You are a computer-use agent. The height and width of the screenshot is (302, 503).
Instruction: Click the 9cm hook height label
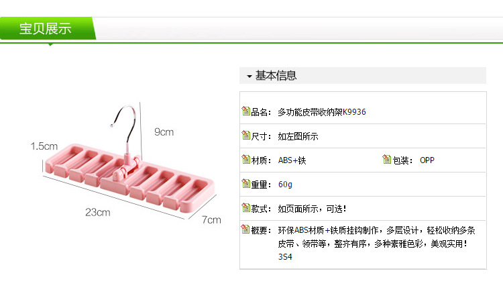tap(164, 132)
